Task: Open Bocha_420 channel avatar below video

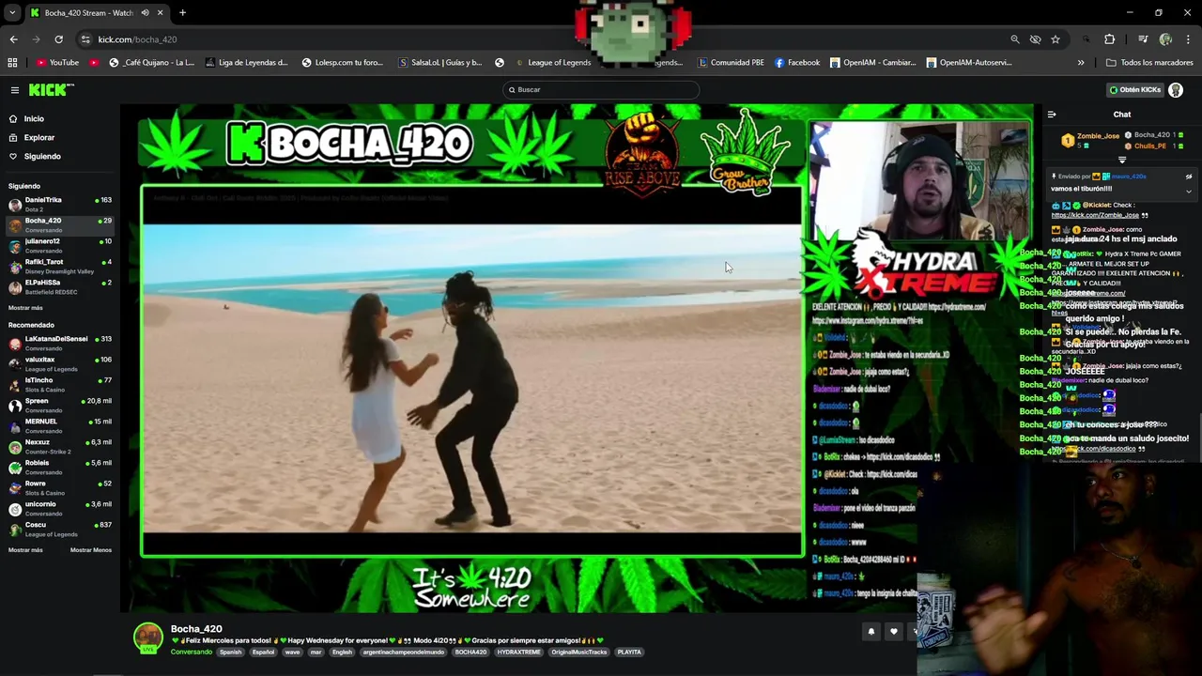Action: pos(147,638)
